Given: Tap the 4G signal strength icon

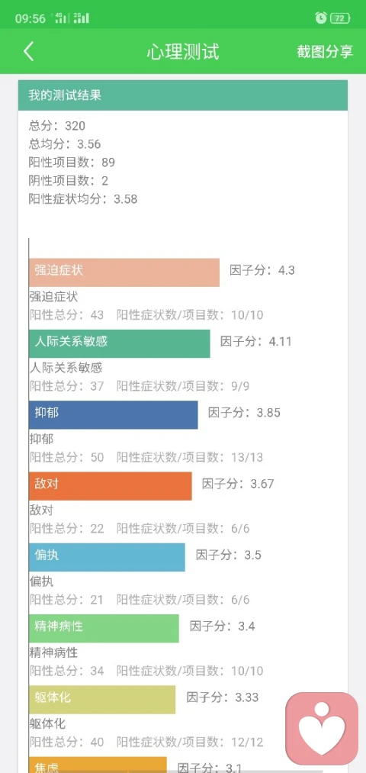Looking at the screenshot, I should tap(60, 18).
